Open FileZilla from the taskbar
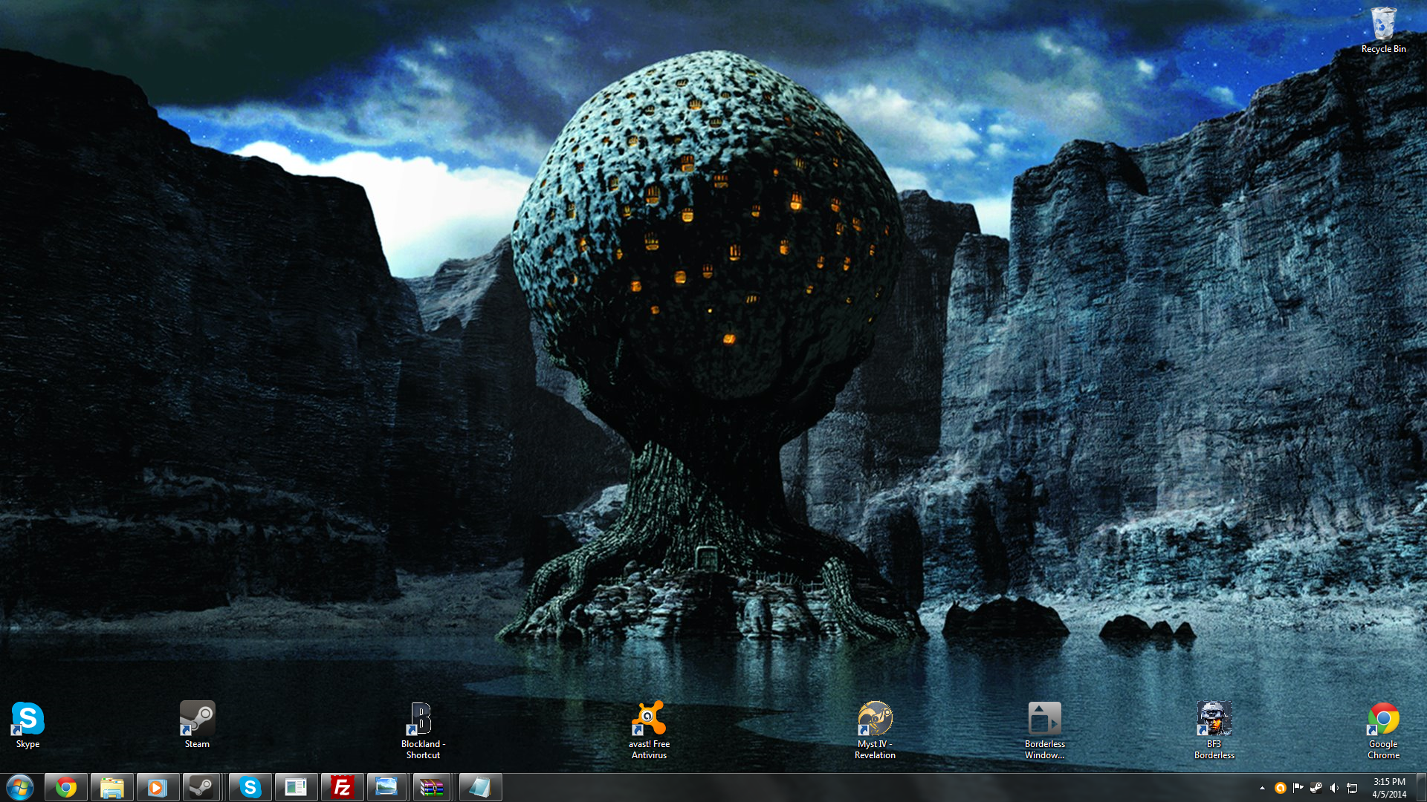The image size is (1427, 802). [x=342, y=787]
